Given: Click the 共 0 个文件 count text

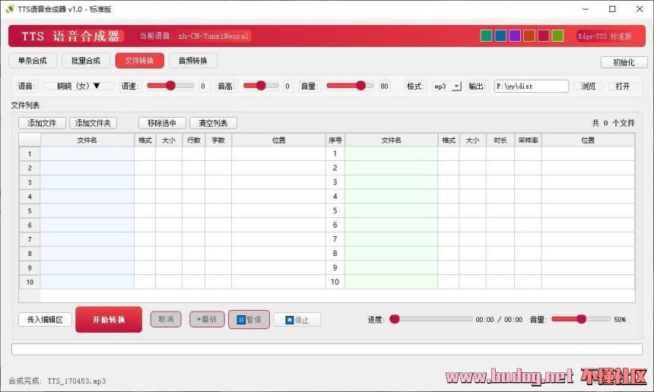Looking at the screenshot, I should pos(613,123).
